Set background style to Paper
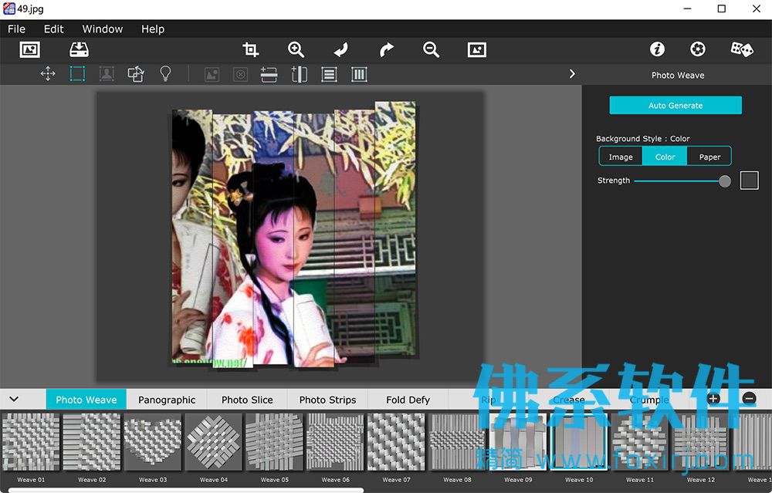The image size is (772, 493). [x=709, y=157]
